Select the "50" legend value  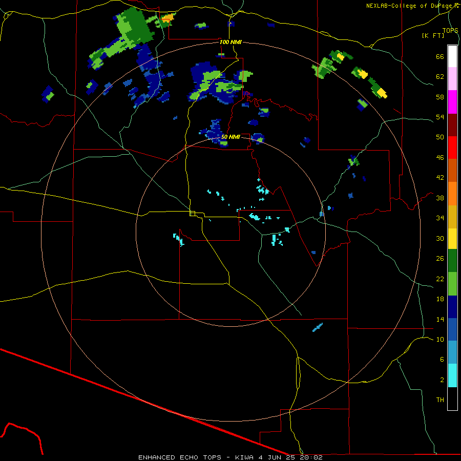[440, 137]
